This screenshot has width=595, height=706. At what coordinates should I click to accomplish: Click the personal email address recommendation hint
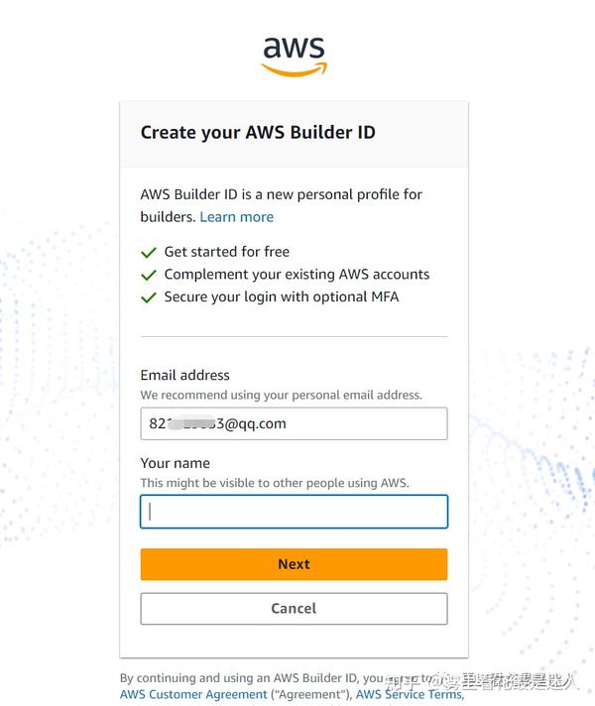281,395
